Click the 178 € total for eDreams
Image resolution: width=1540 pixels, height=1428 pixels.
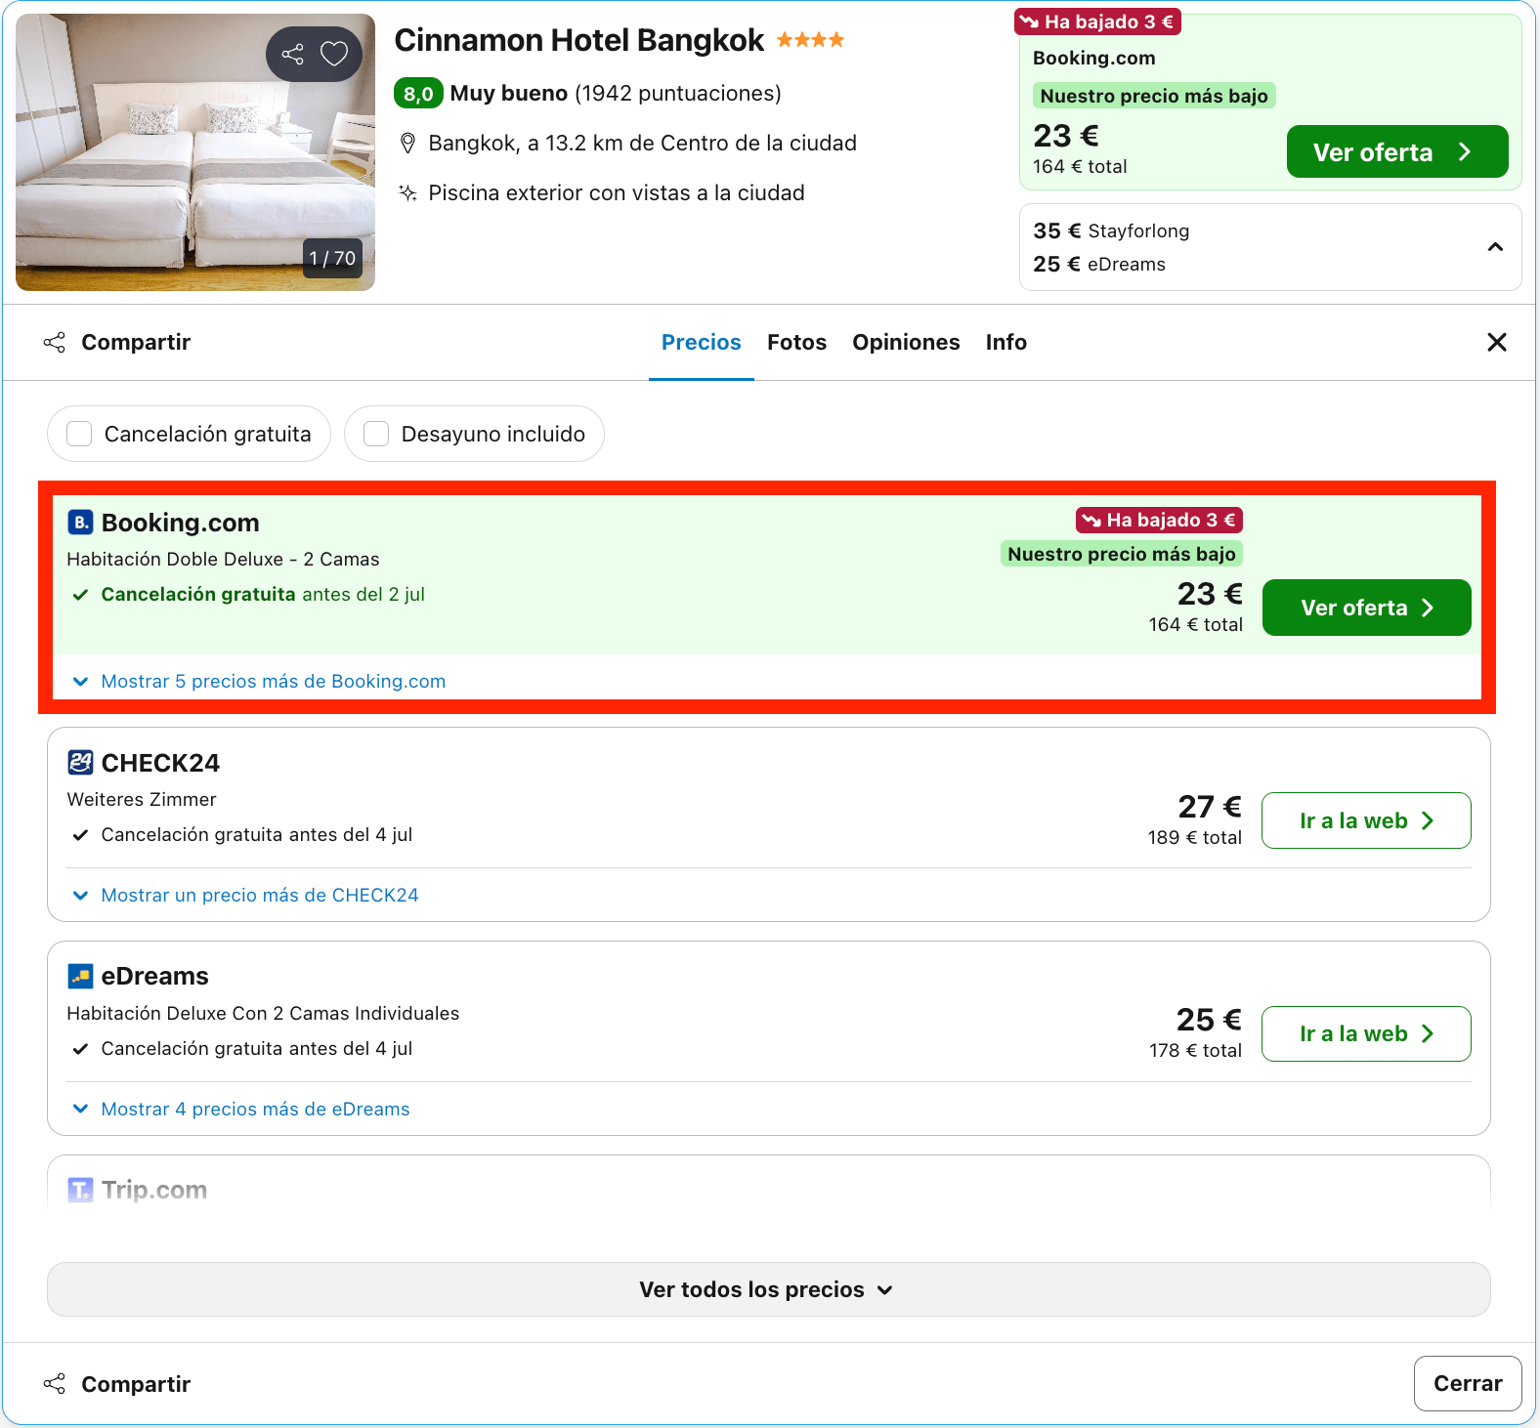pyautogui.click(x=1195, y=1051)
